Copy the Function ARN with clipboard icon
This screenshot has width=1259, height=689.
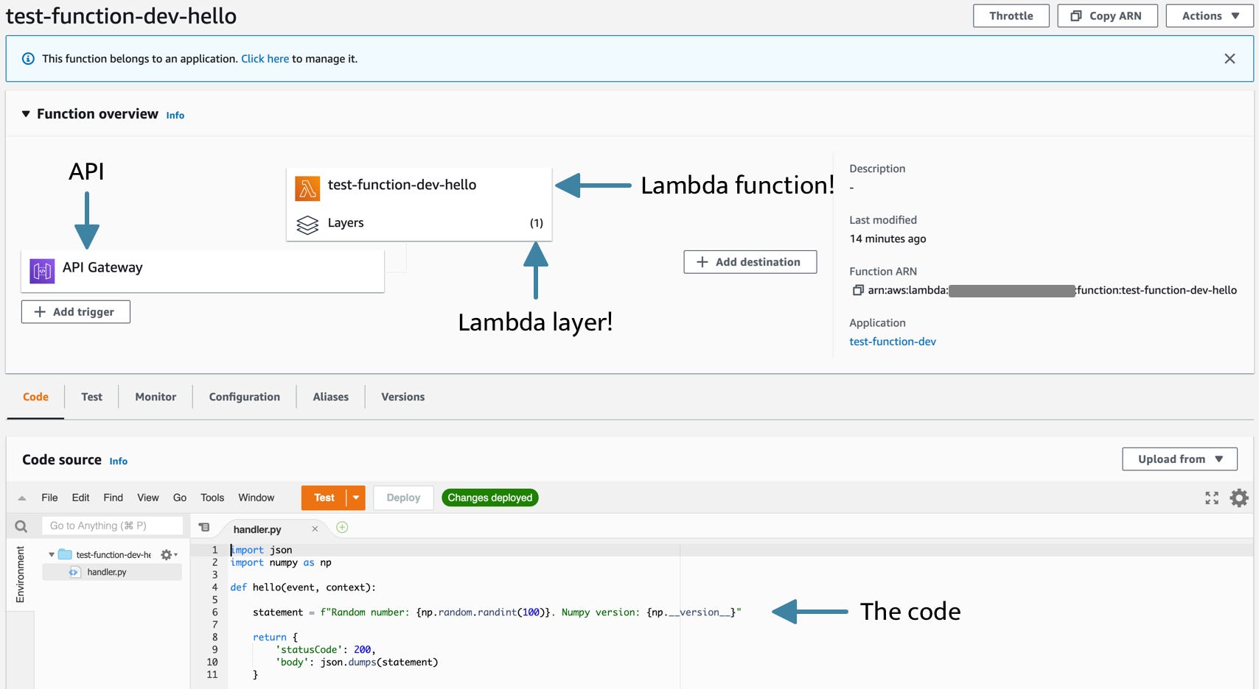click(x=857, y=290)
